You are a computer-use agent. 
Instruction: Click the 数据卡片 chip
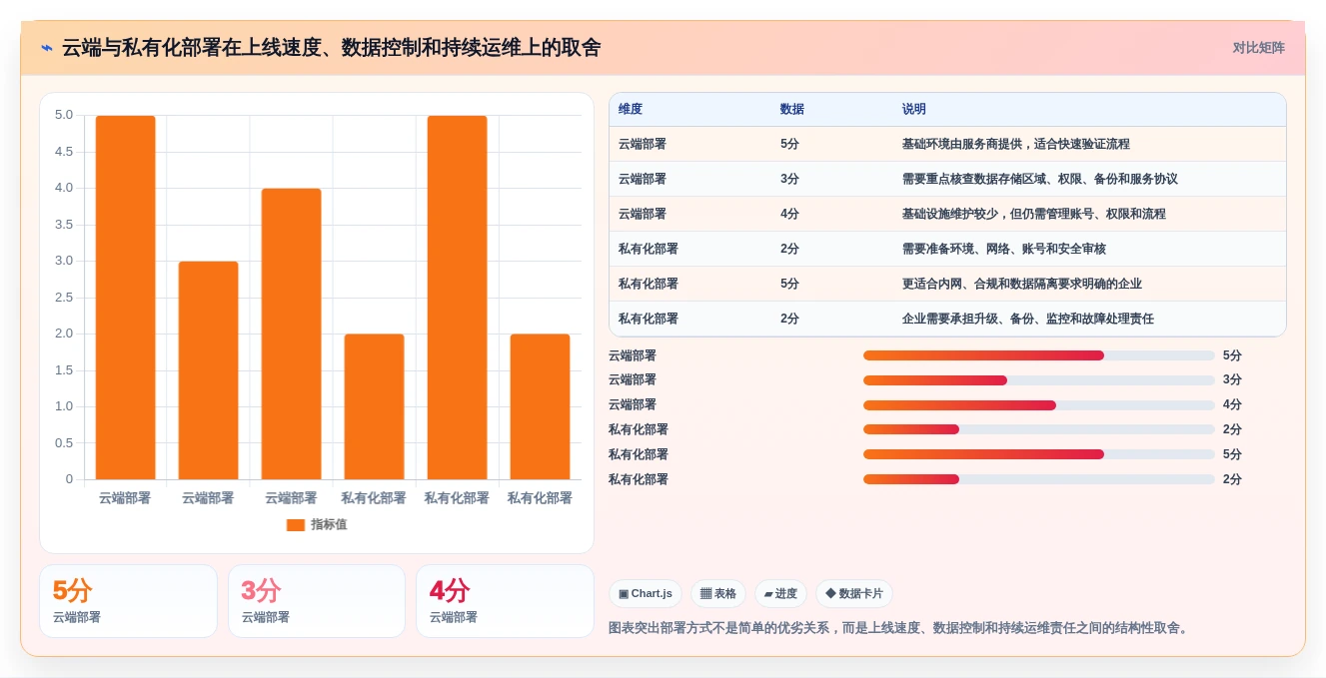click(854, 593)
